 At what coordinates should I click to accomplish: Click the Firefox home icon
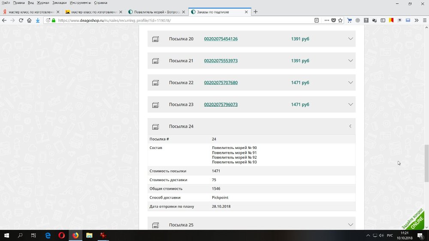click(29, 20)
